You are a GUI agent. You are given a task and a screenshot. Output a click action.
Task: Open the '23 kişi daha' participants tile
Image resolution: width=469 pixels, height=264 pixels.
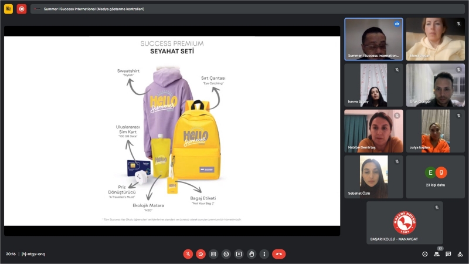436,177
